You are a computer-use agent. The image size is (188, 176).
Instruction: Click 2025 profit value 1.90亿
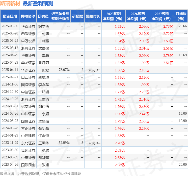[120, 114]
